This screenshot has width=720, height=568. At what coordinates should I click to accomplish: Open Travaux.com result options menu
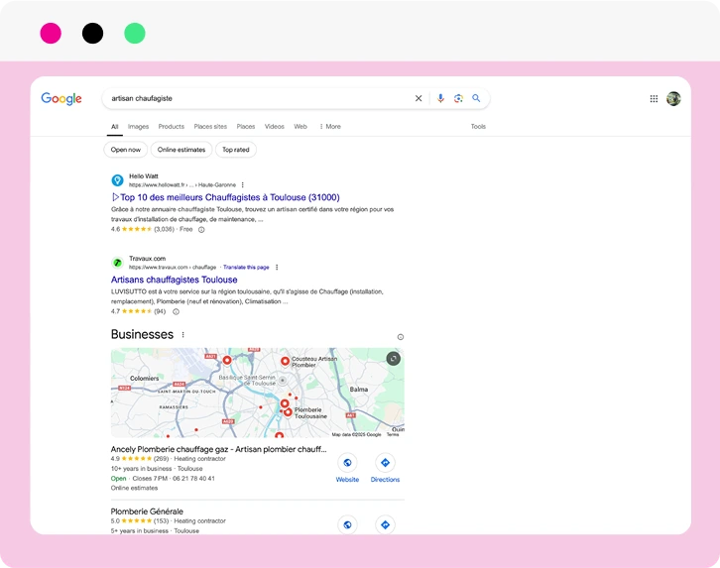coord(277,267)
